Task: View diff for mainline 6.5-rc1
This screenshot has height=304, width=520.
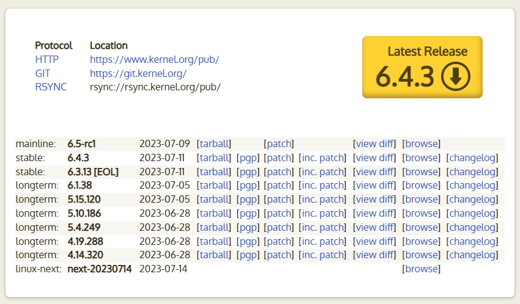Action: [374, 144]
